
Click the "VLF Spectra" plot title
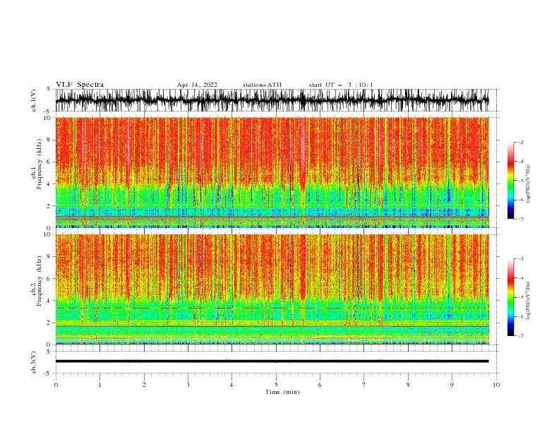click(80, 85)
